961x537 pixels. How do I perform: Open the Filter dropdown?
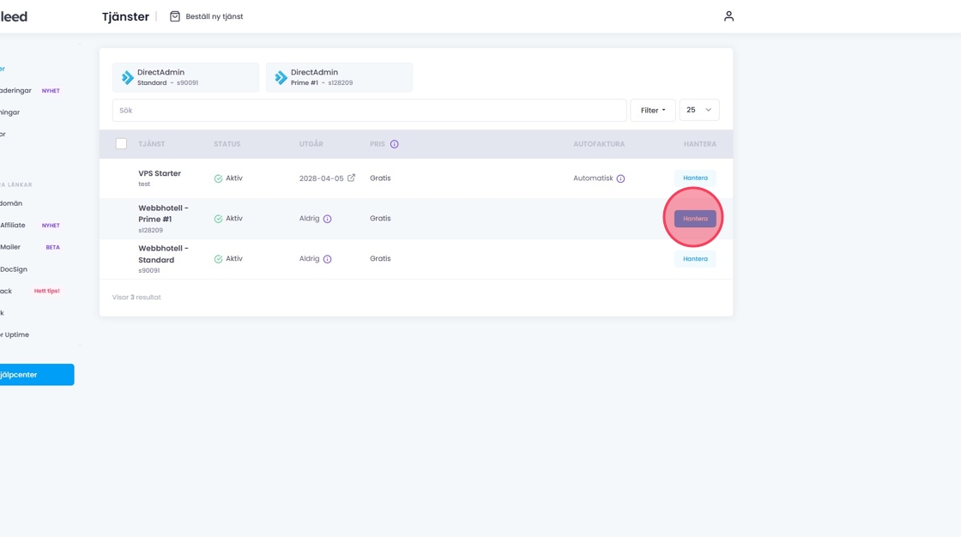(652, 110)
